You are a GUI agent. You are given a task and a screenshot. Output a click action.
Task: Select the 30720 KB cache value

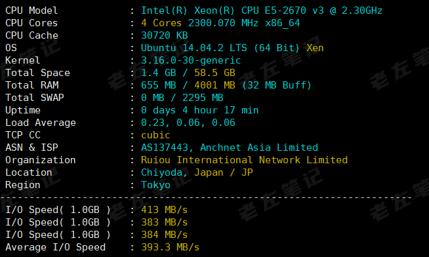[x=165, y=35]
